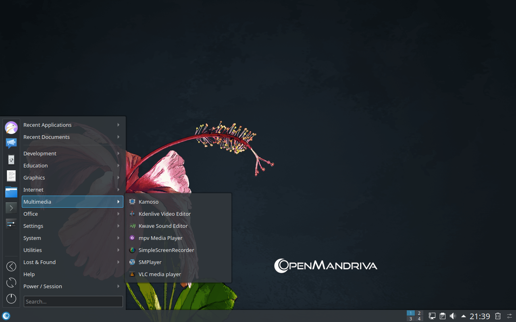Click the power off icon in sidebar
This screenshot has height=322, width=516.
coord(11,298)
